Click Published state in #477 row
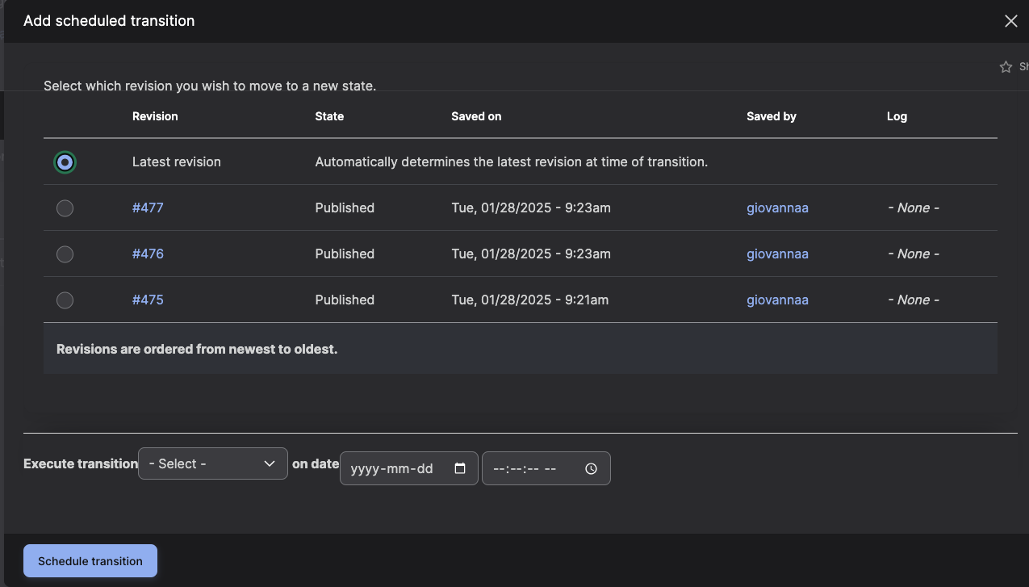The width and height of the screenshot is (1029, 587). pyautogui.click(x=345, y=208)
